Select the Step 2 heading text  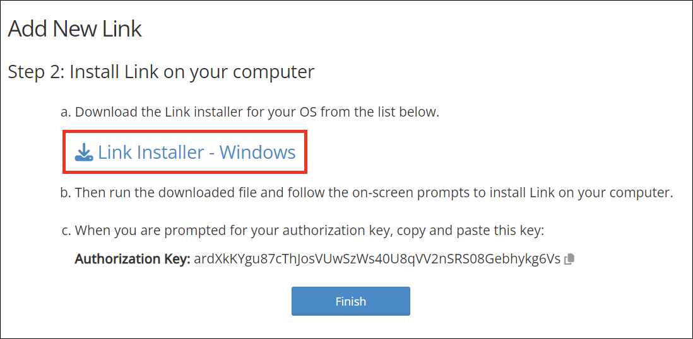tap(161, 72)
